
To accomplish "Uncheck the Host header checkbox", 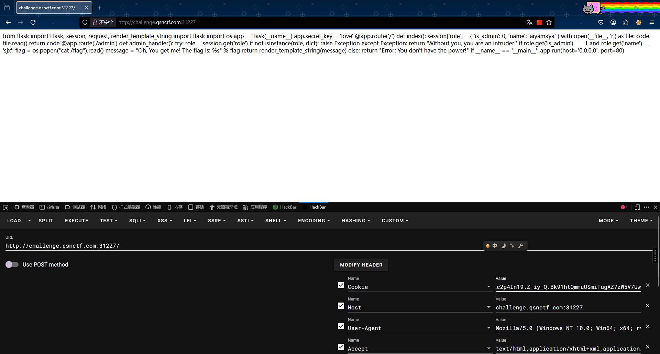I will 341,306.
